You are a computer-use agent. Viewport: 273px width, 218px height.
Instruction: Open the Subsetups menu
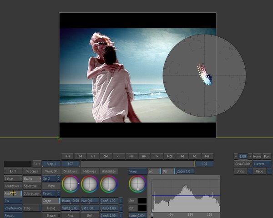(31, 193)
